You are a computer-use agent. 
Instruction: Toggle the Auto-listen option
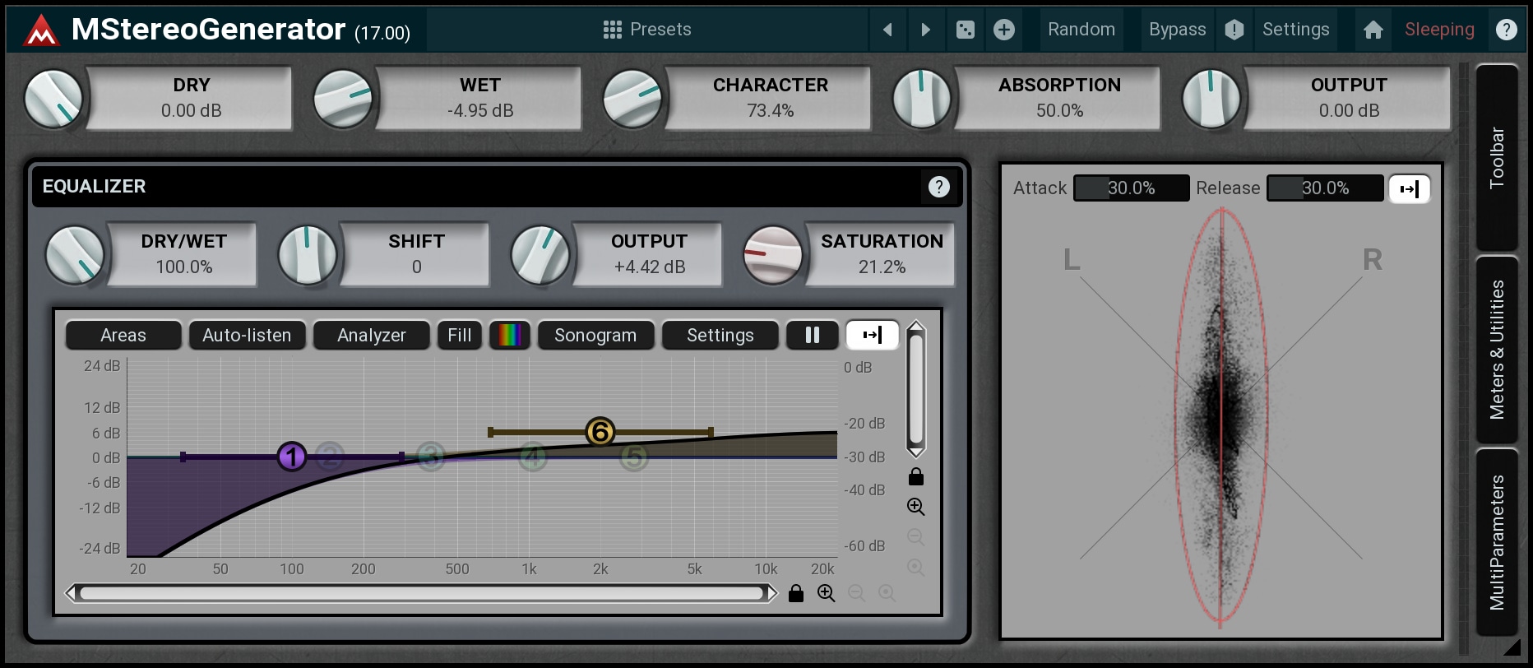[247, 335]
